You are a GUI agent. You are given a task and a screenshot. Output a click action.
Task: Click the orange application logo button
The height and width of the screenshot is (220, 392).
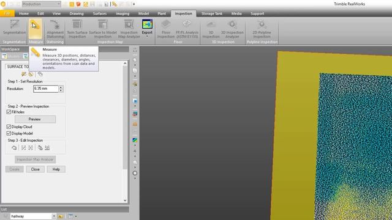click(3, 4)
